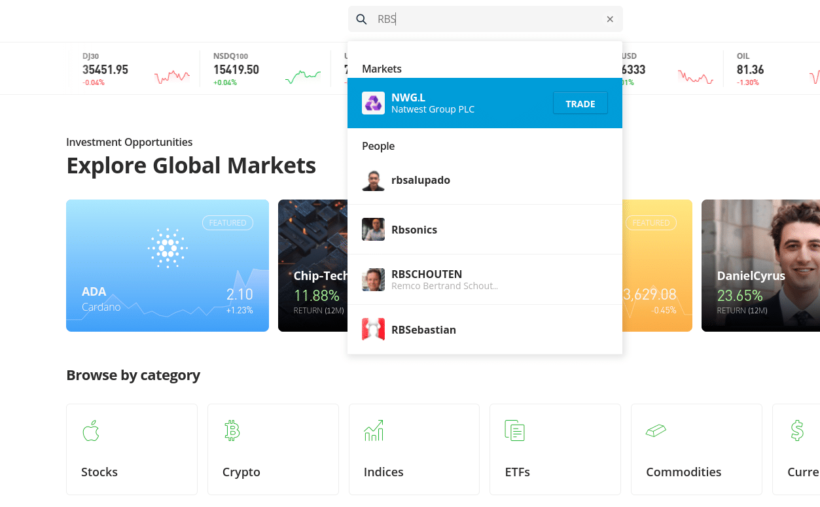Click the Natwest Group PLC name text
This screenshot has width=820, height=507.
point(433,109)
